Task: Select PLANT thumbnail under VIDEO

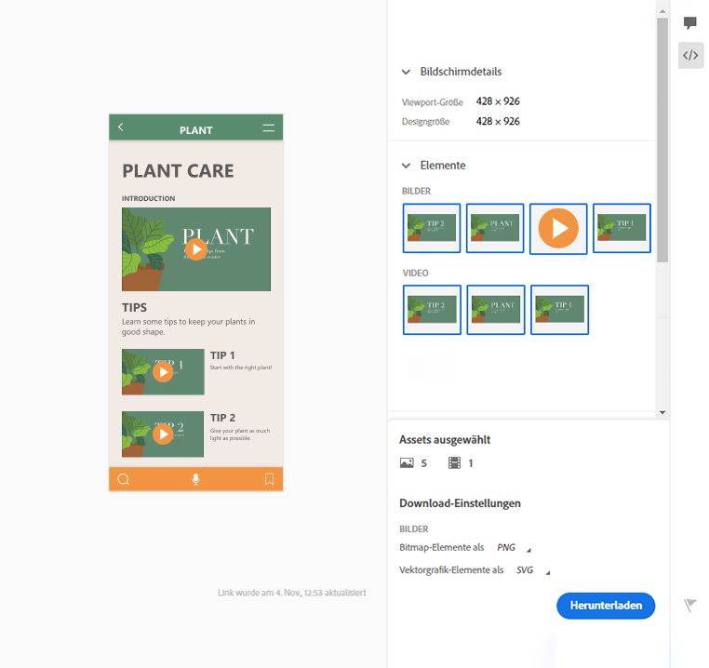Action: coord(496,310)
